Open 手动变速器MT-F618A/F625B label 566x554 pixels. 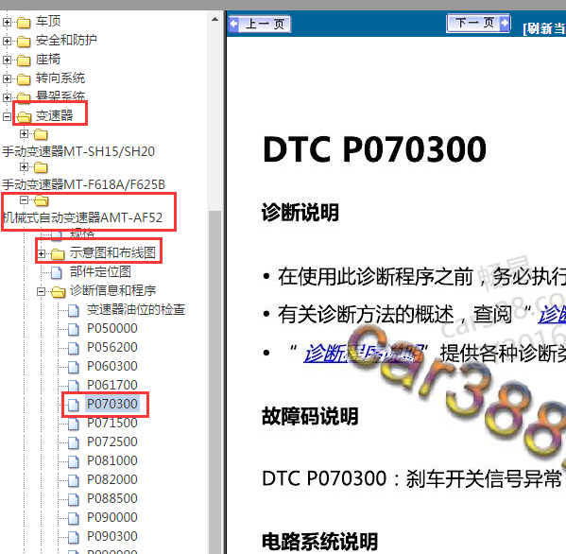click(84, 184)
